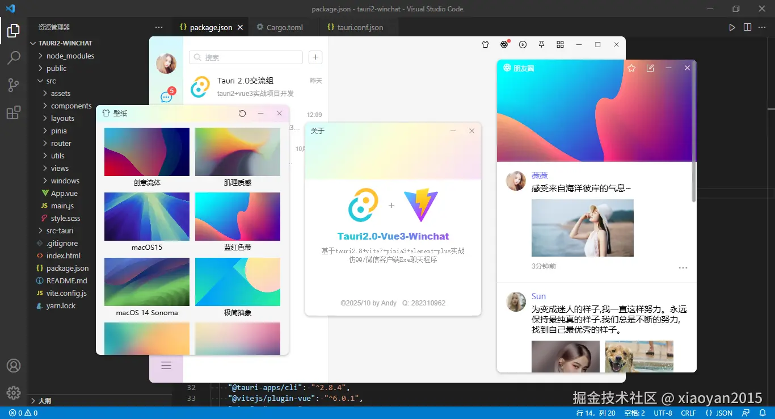Compose a post with the edit icon in 朋友圈
The width and height of the screenshot is (775, 419).
point(650,68)
